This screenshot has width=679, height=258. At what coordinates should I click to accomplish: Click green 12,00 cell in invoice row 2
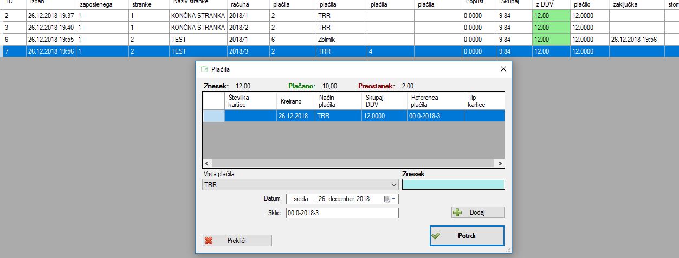(551, 16)
